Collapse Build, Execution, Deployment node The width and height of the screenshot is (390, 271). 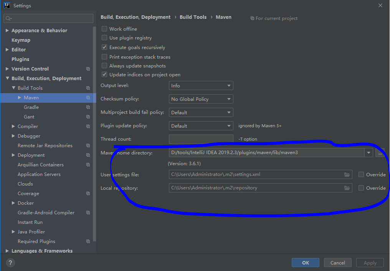[x=7, y=78]
